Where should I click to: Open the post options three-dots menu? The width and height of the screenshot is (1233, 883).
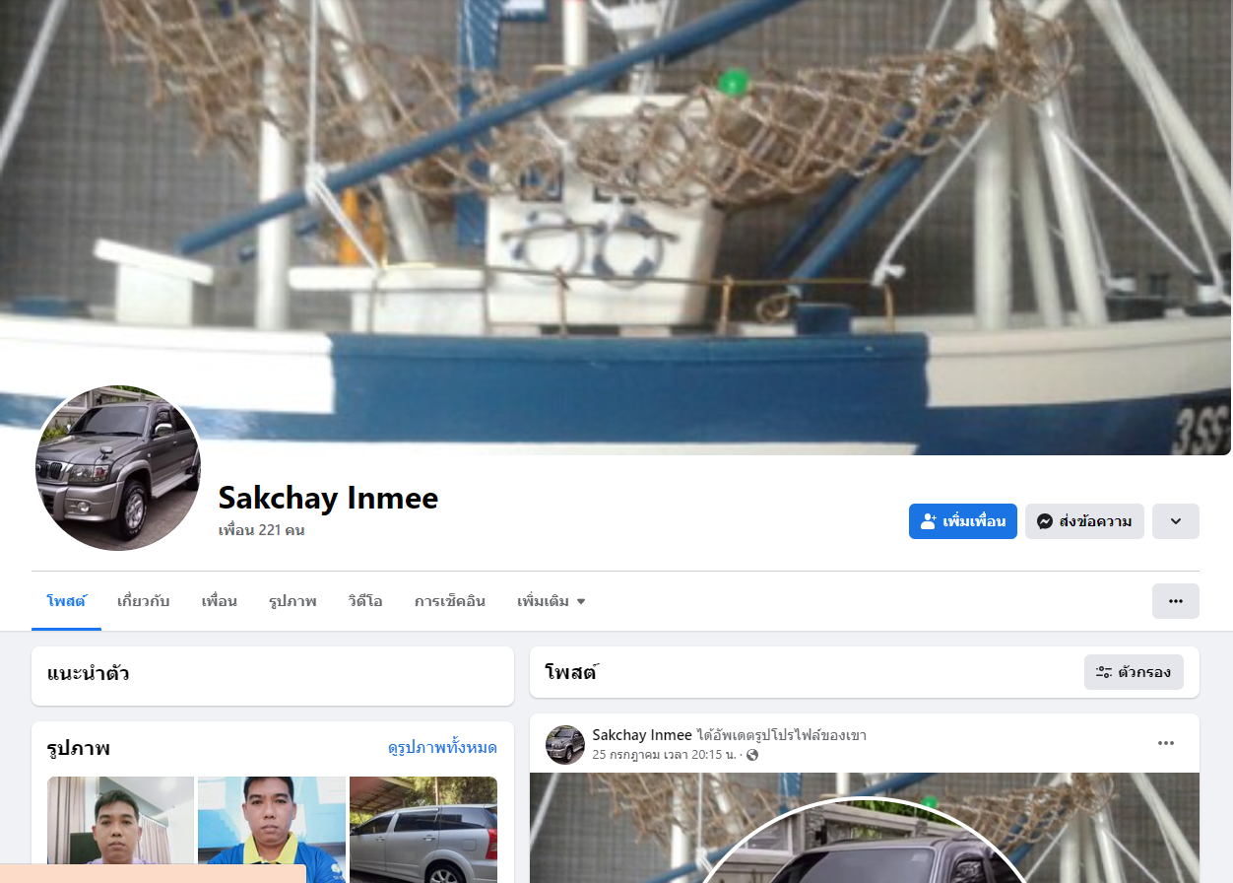[1166, 743]
